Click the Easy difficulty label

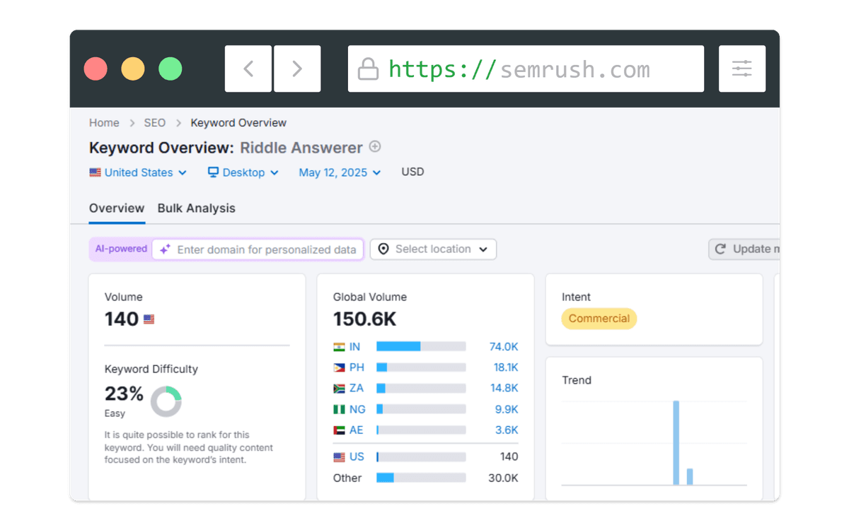point(115,413)
